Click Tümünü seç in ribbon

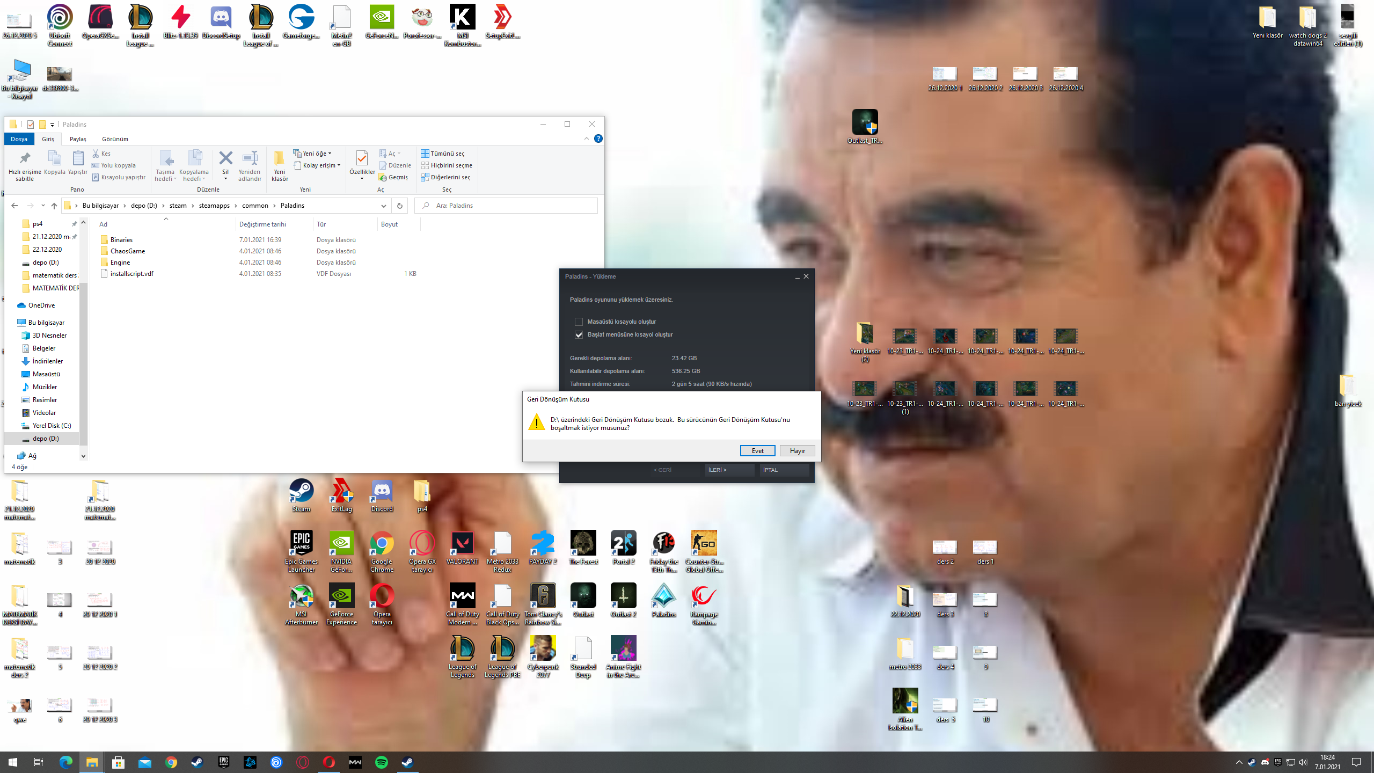point(443,154)
